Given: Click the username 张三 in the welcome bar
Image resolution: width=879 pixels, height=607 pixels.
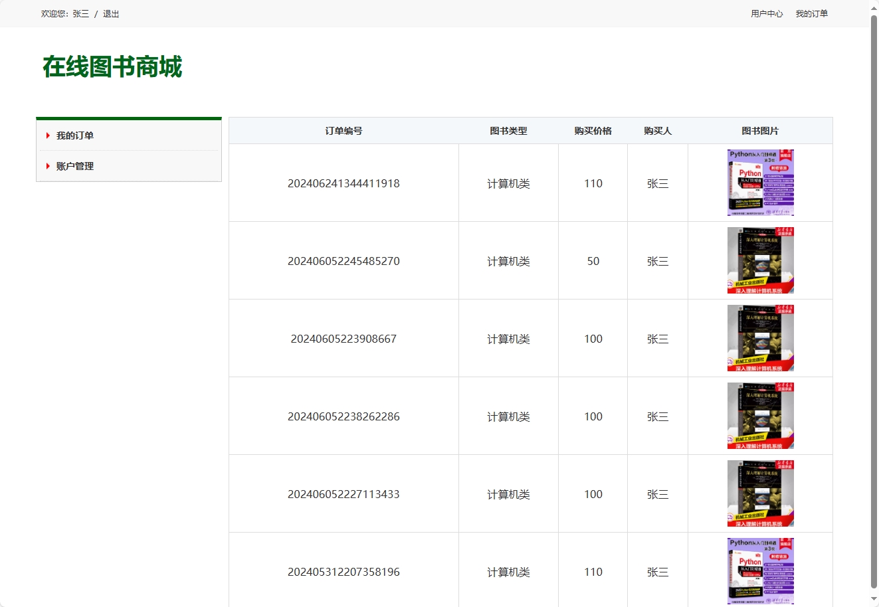Looking at the screenshot, I should [x=80, y=13].
